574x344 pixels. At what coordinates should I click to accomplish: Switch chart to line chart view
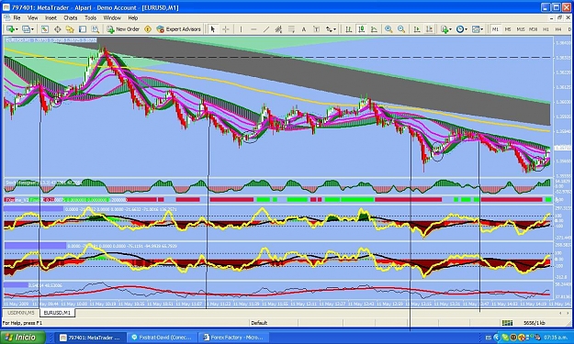click(374, 29)
